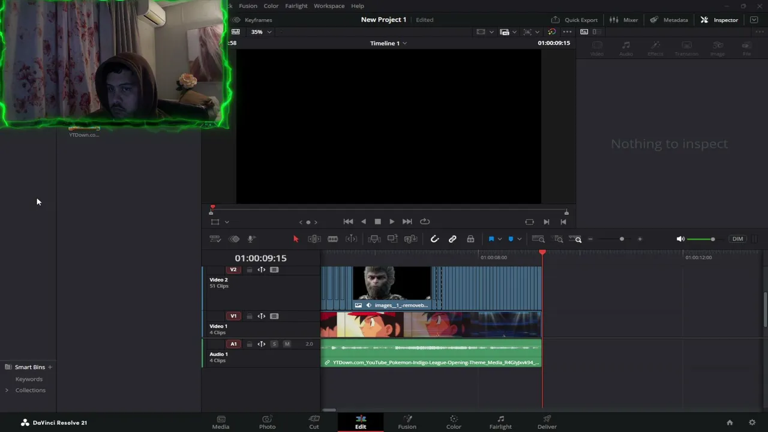
Task: Click the Replace Clip icon
Action: pos(410,239)
